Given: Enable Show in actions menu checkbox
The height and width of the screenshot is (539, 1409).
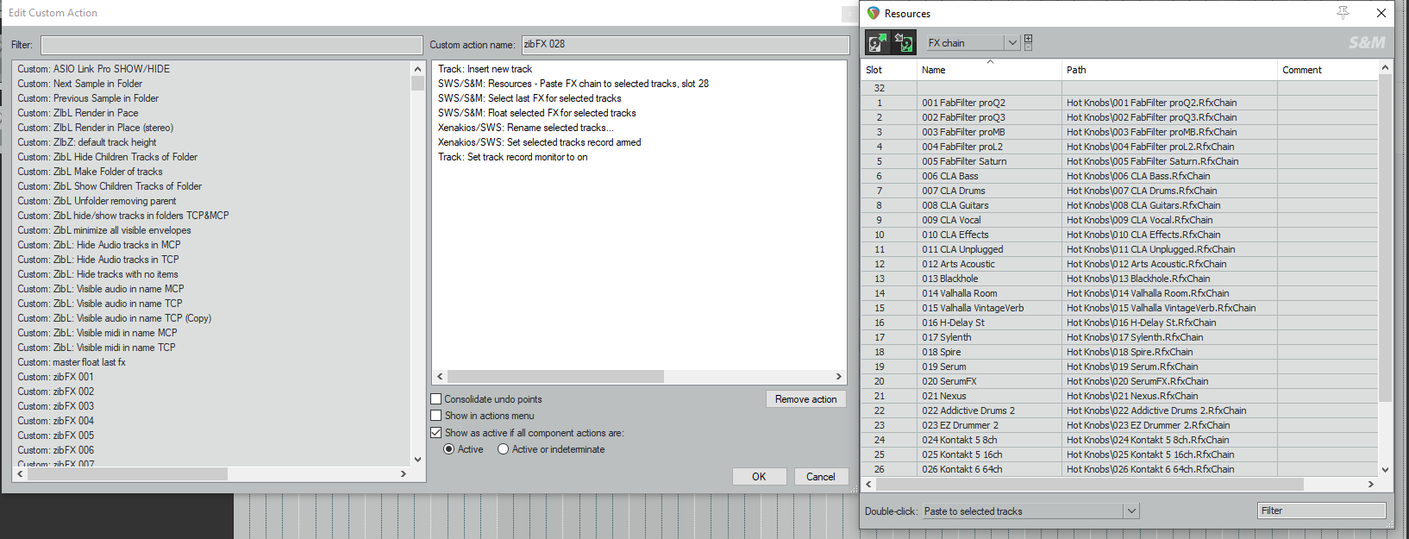Looking at the screenshot, I should (436, 416).
